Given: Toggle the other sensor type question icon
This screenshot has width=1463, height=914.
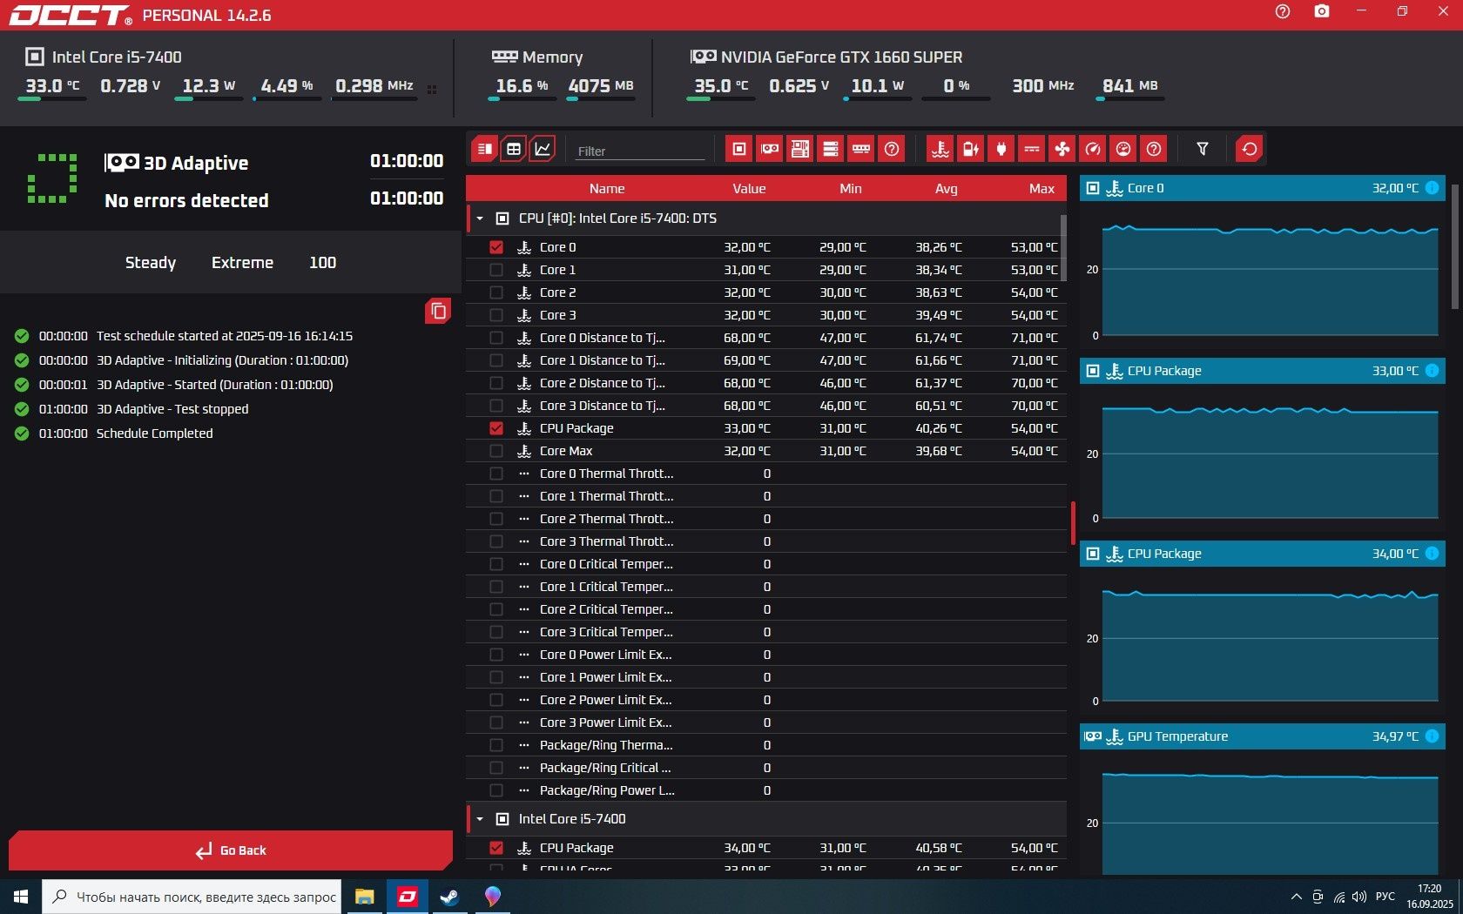Looking at the screenshot, I should pyautogui.click(x=1154, y=149).
